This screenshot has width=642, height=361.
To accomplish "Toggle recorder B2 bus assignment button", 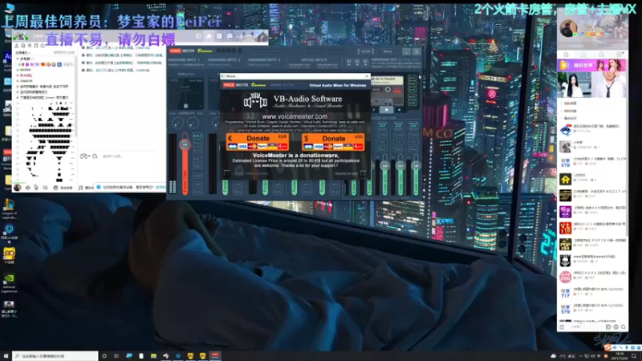I will coord(412,103).
